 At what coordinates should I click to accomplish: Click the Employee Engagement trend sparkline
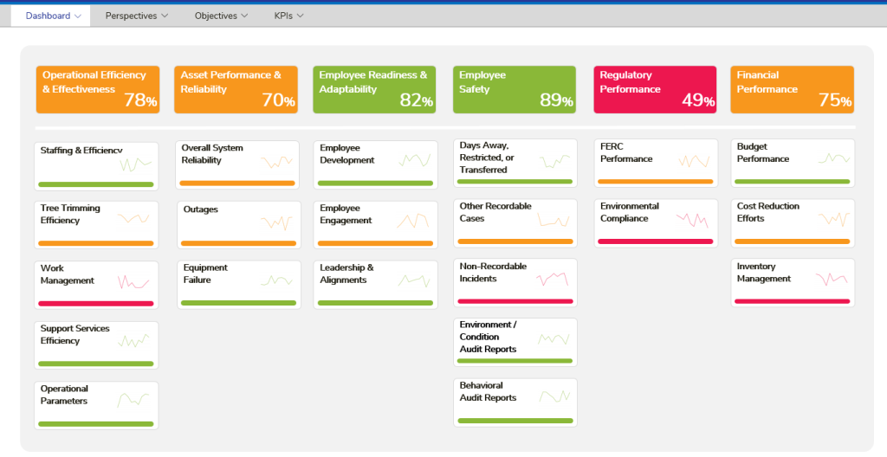[x=412, y=221]
